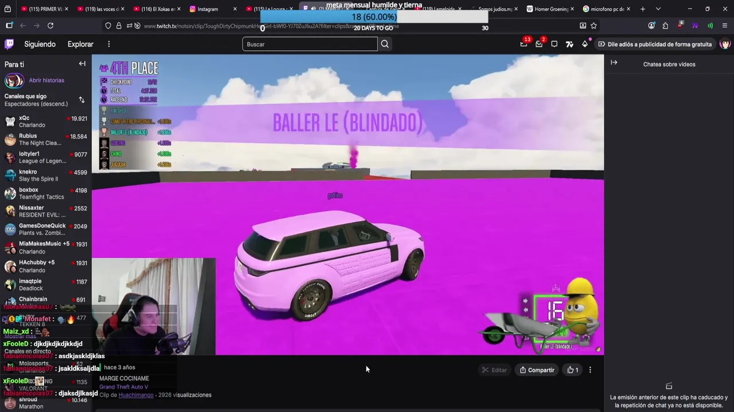
Task: Change followed channels sort order
Action: (x=81, y=100)
